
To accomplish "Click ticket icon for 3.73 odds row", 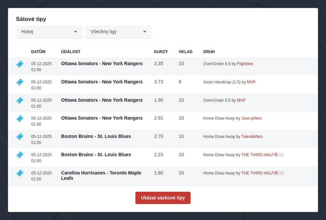I will 20,82.
